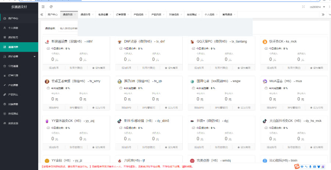Click the wsgw card green icon
Screen dimensions: 331x170
[x=192, y=82]
